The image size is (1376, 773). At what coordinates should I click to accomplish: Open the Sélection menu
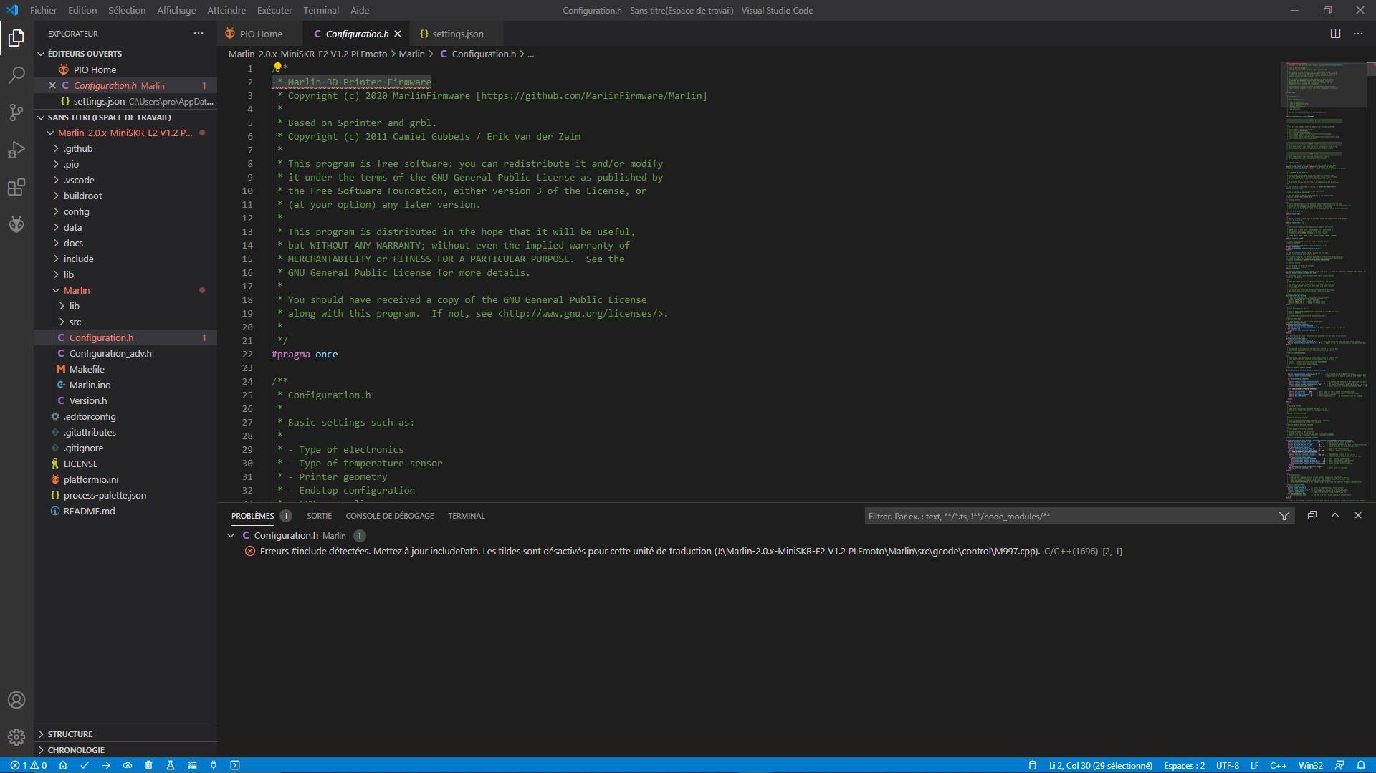[x=127, y=11]
